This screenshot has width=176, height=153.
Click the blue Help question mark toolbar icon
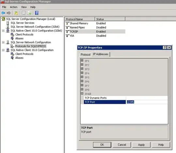coord(37,13)
